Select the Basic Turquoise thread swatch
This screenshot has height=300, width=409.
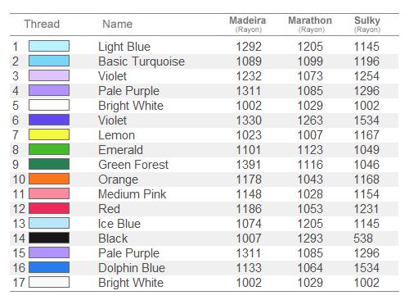[x=49, y=61]
